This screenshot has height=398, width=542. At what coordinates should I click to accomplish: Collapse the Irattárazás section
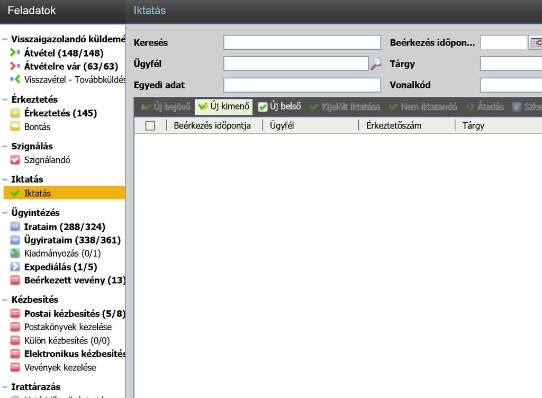(x=5, y=387)
